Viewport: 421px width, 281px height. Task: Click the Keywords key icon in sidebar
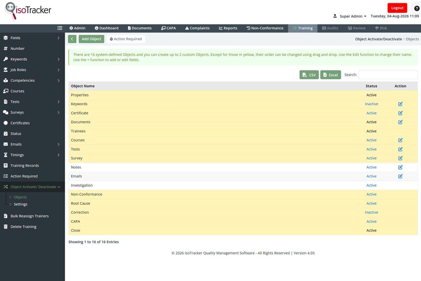(x=6, y=59)
